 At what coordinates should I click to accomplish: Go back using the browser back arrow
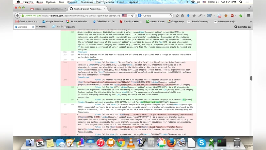[17, 15]
